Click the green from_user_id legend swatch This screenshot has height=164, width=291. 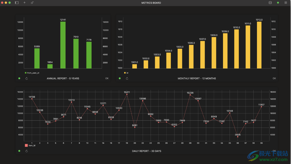(x=26, y=73)
